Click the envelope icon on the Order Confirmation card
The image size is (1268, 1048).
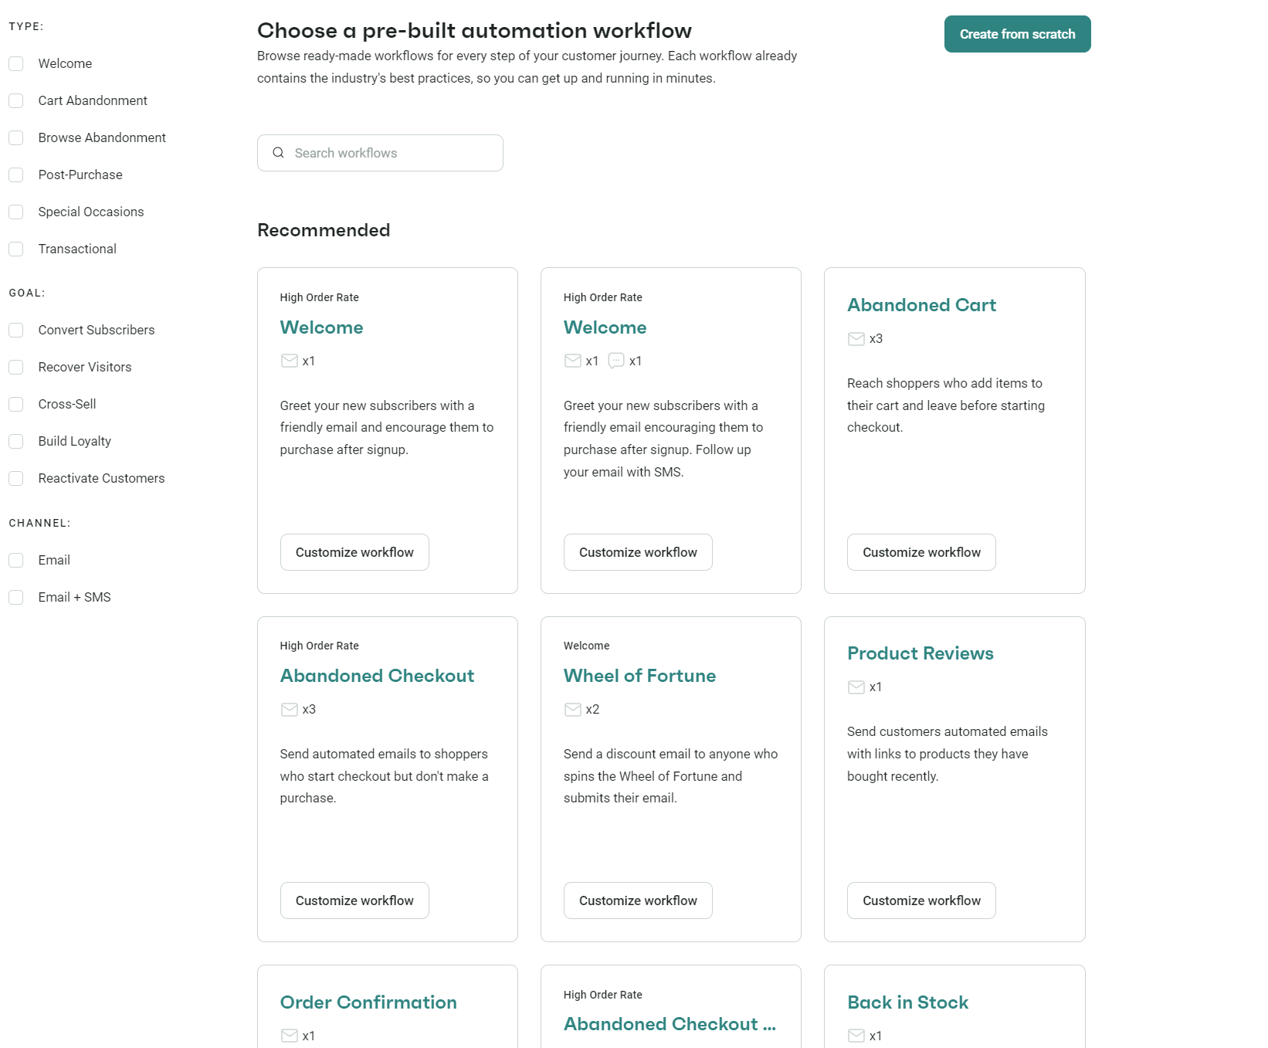pyautogui.click(x=289, y=1036)
